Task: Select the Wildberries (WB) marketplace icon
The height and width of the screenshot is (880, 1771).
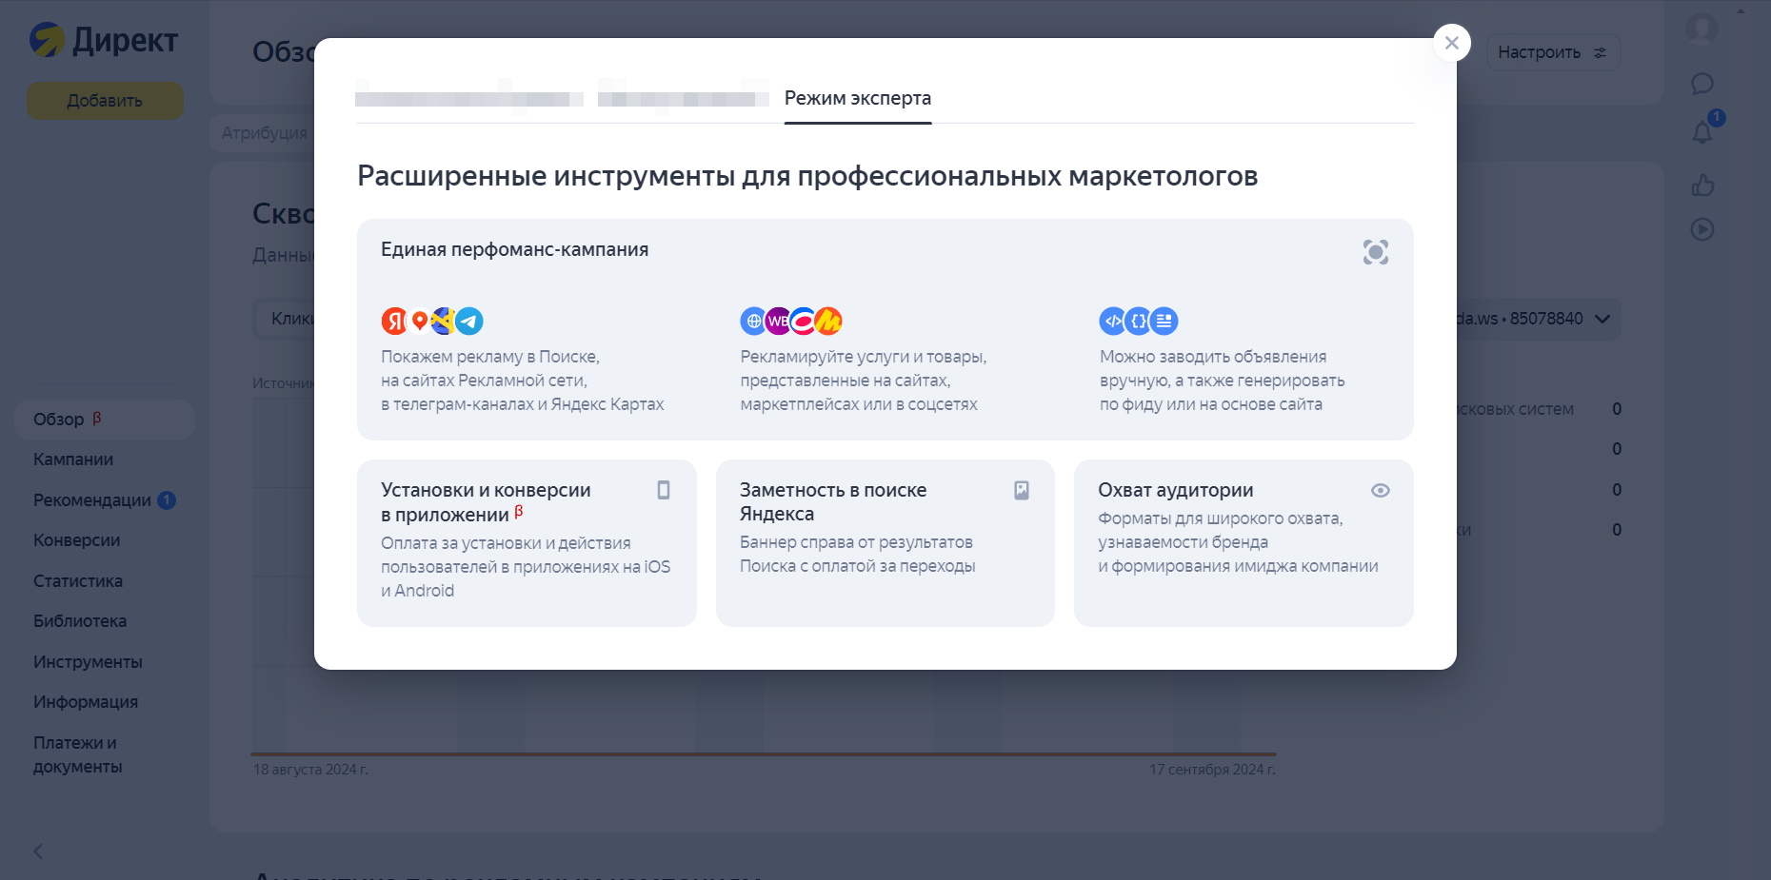Action: coord(780,322)
